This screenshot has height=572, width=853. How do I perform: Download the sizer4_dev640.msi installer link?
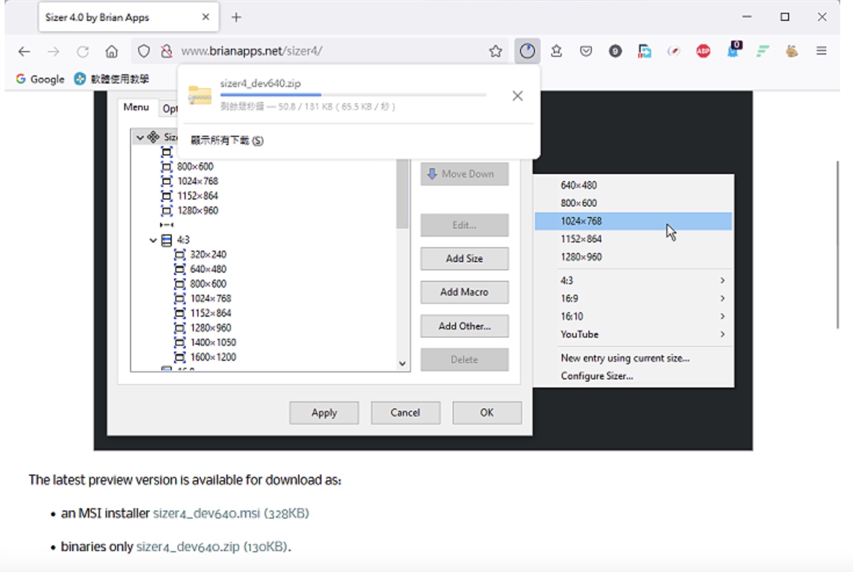231,513
